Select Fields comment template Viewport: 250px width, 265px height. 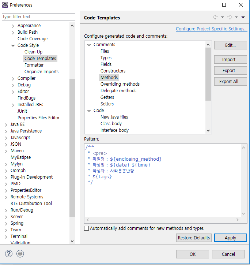pos(106,64)
